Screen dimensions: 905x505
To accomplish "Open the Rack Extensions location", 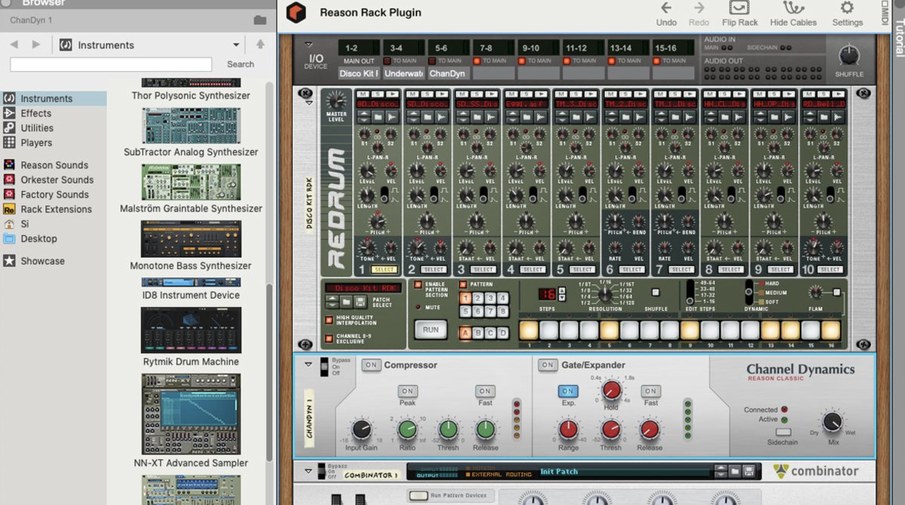I will (56, 209).
